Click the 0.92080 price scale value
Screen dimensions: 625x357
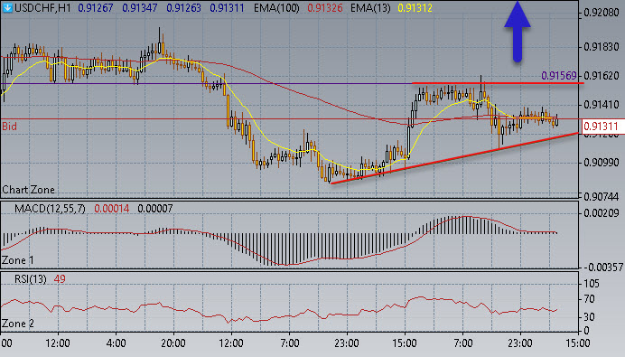point(602,13)
